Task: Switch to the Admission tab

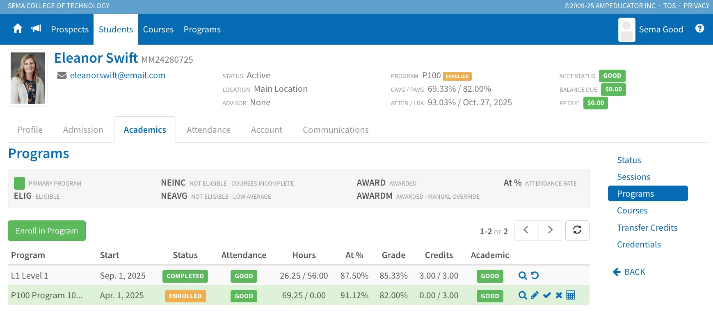Action: pyautogui.click(x=83, y=130)
